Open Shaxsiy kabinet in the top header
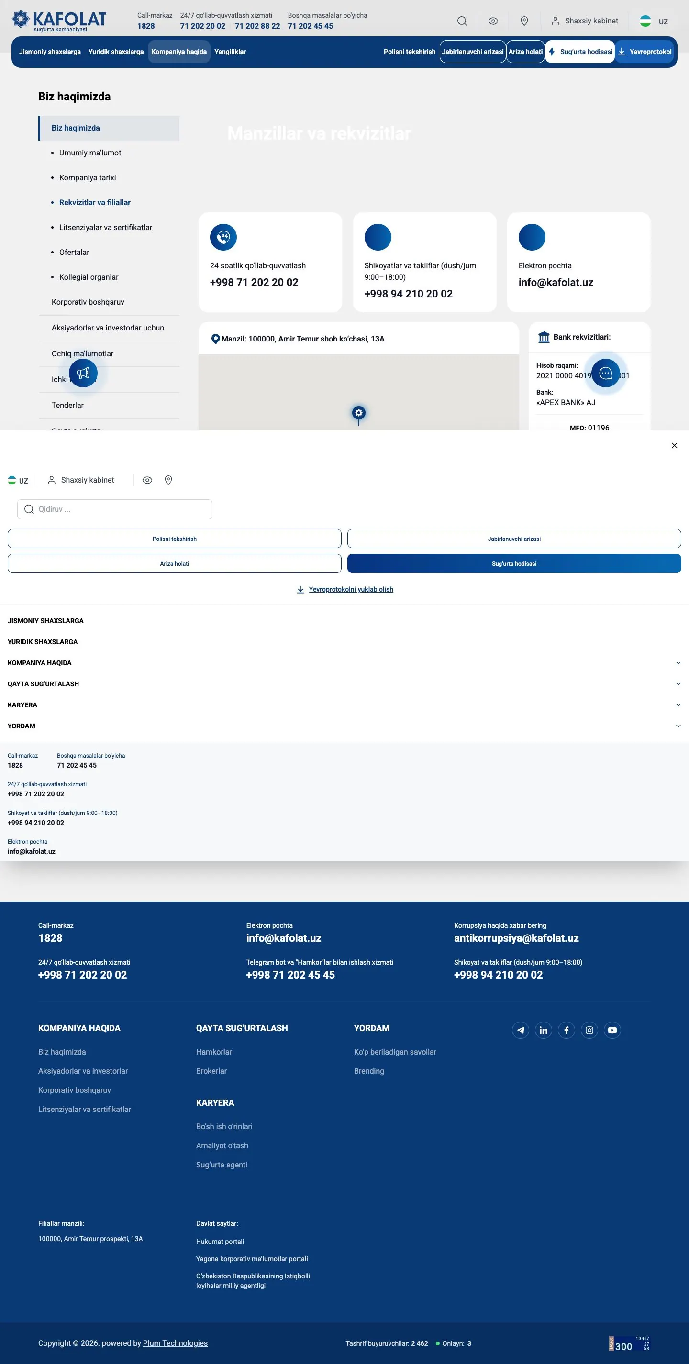Image resolution: width=689 pixels, height=1364 pixels. tap(585, 21)
